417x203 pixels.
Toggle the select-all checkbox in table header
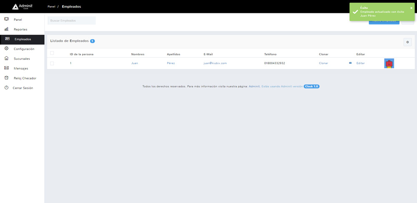[x=52, y=53]
